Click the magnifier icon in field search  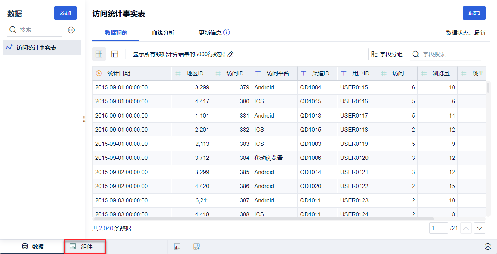click(x=416, y=54)
